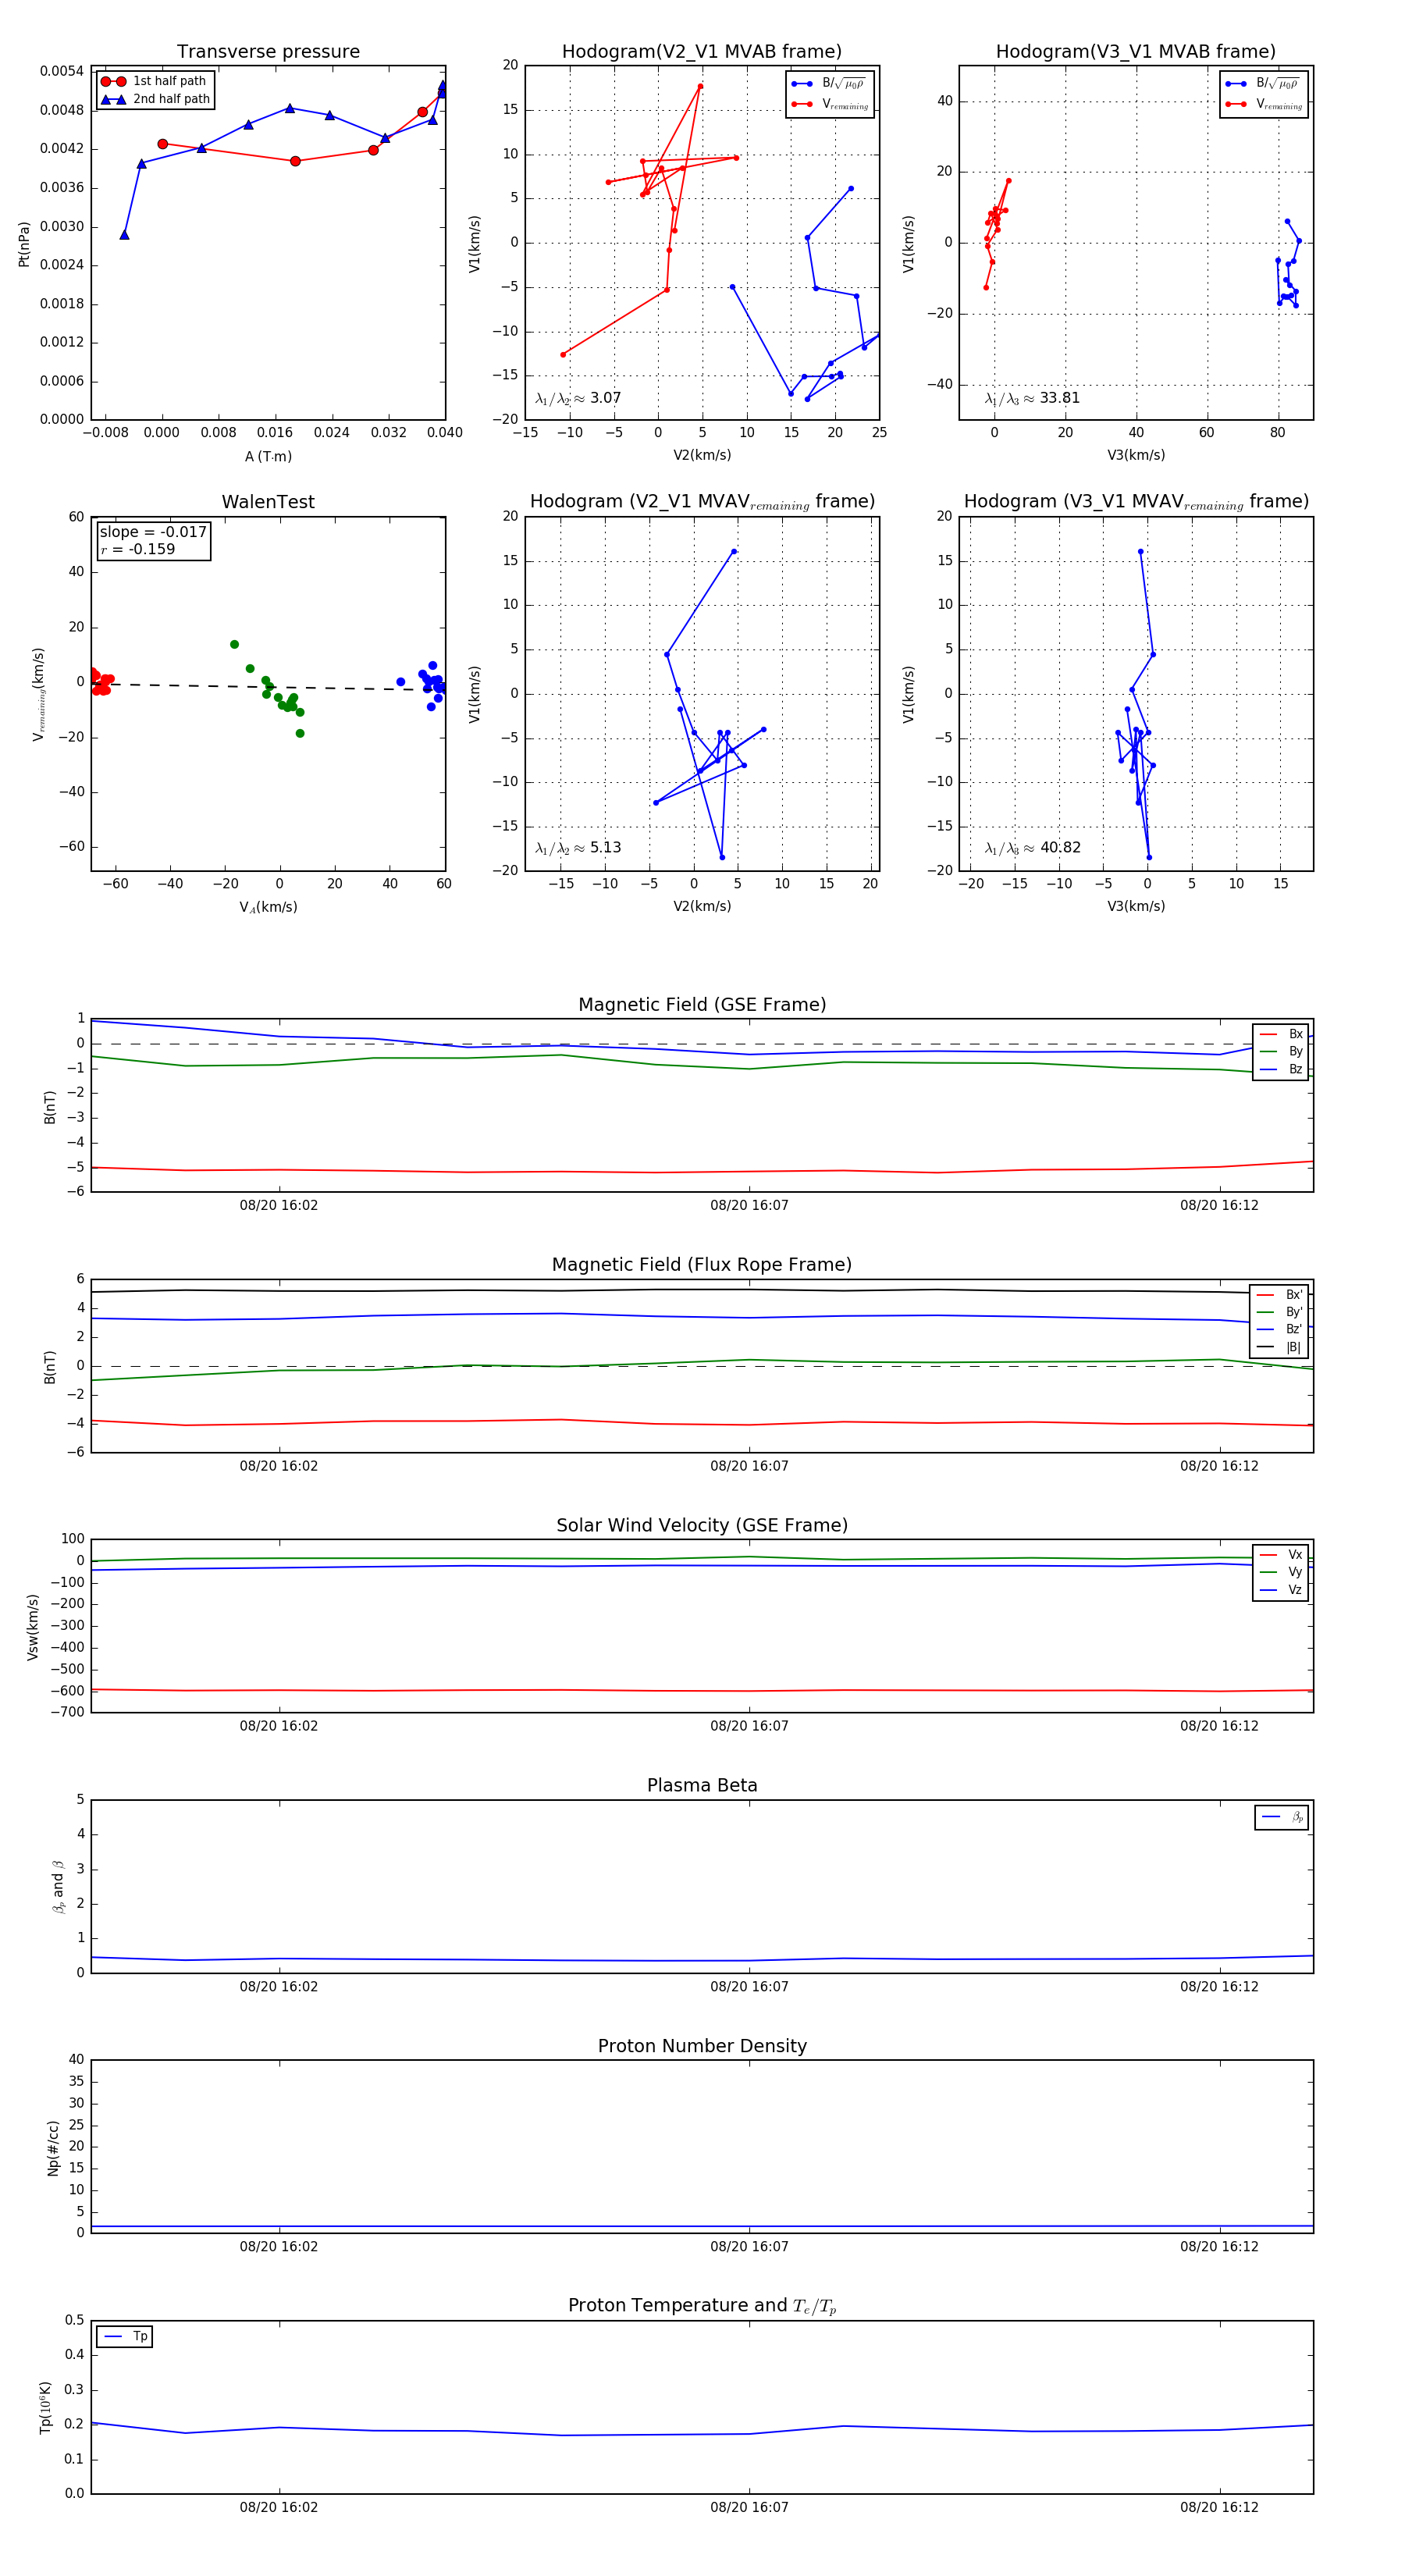1405x2576 pixels.
Task: Select the "Vz" velocity legend entry
Action: 1281,1589
